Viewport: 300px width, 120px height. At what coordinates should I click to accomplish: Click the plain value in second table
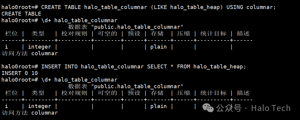pos(158,106)
